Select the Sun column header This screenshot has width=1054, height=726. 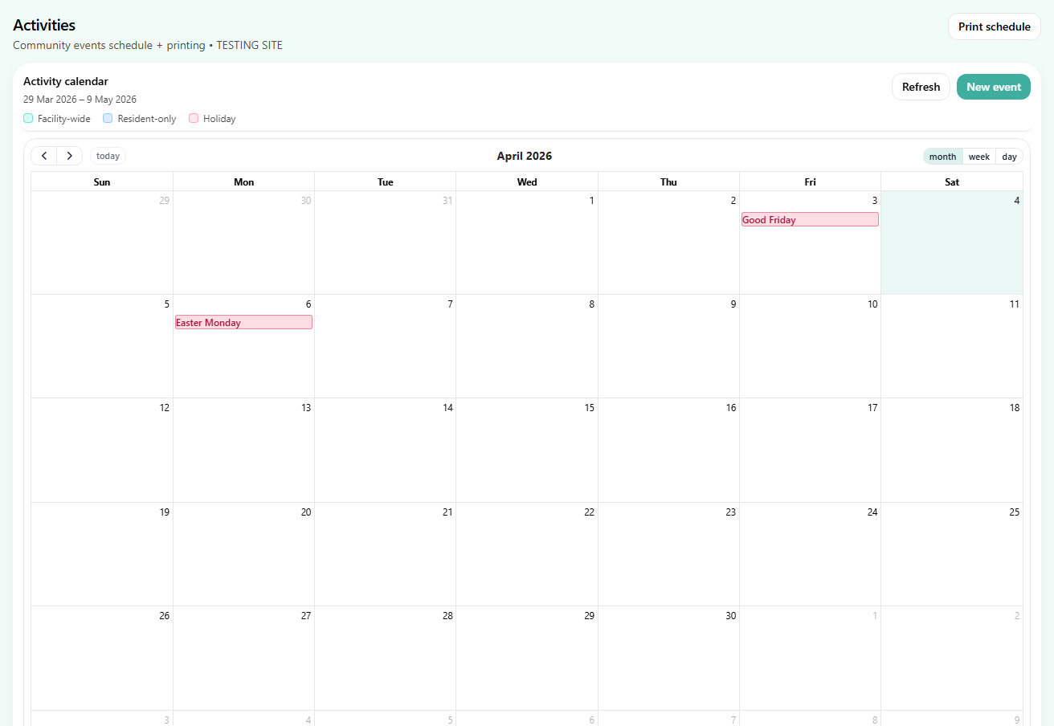click(102, 181)
